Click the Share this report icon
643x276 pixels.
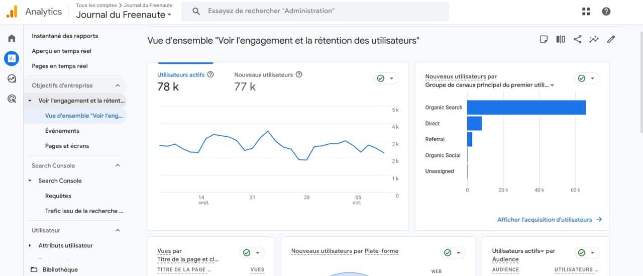(x=577, y=39)
